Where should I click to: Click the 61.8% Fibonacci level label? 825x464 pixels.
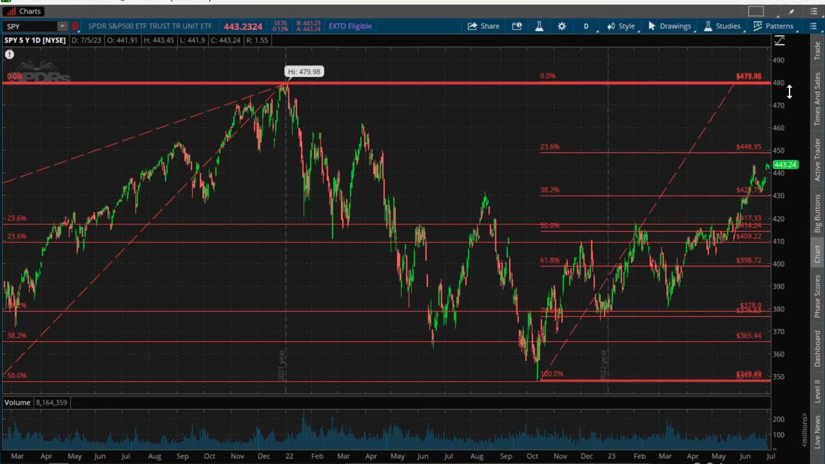tap(550, 261)
